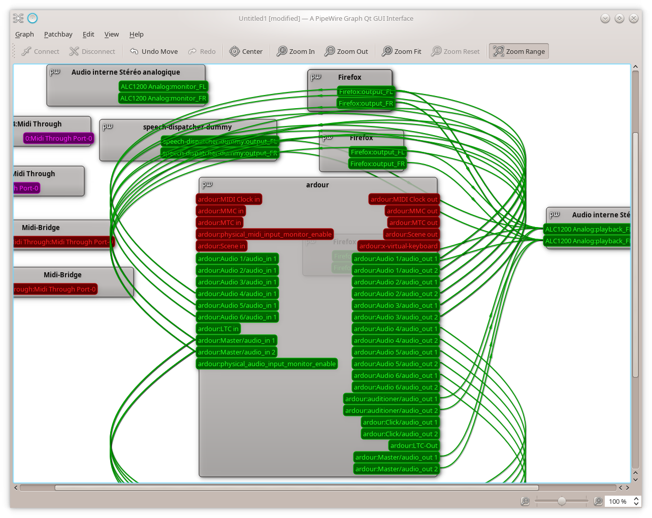Select the ardour:Master/audio_out 2 port

[x=397, y=469]
